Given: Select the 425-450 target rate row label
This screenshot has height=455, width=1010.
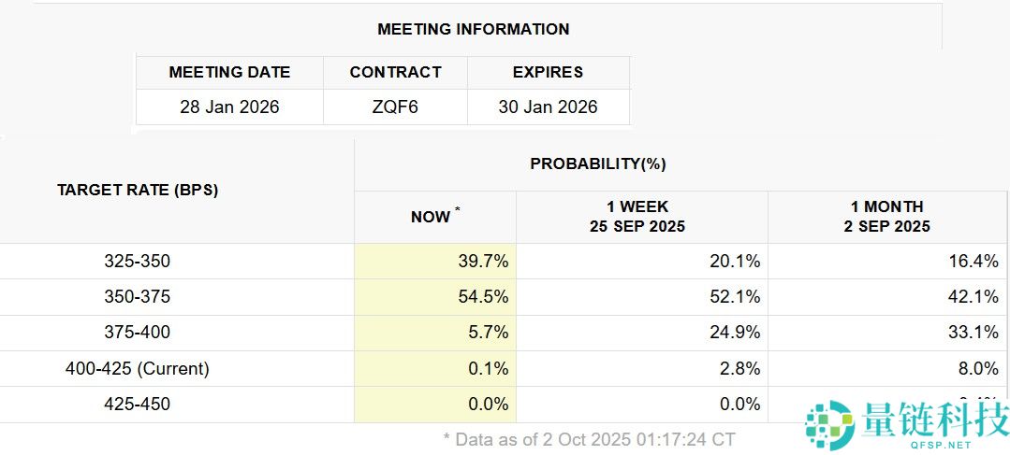Looking at the screenshot, I should click(138, 404).
